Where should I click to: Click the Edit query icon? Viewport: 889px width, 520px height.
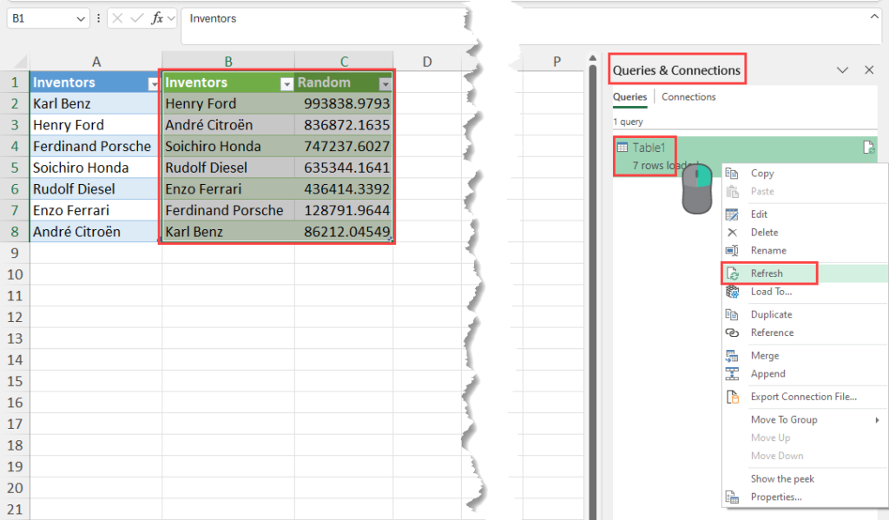coord(732,214)
